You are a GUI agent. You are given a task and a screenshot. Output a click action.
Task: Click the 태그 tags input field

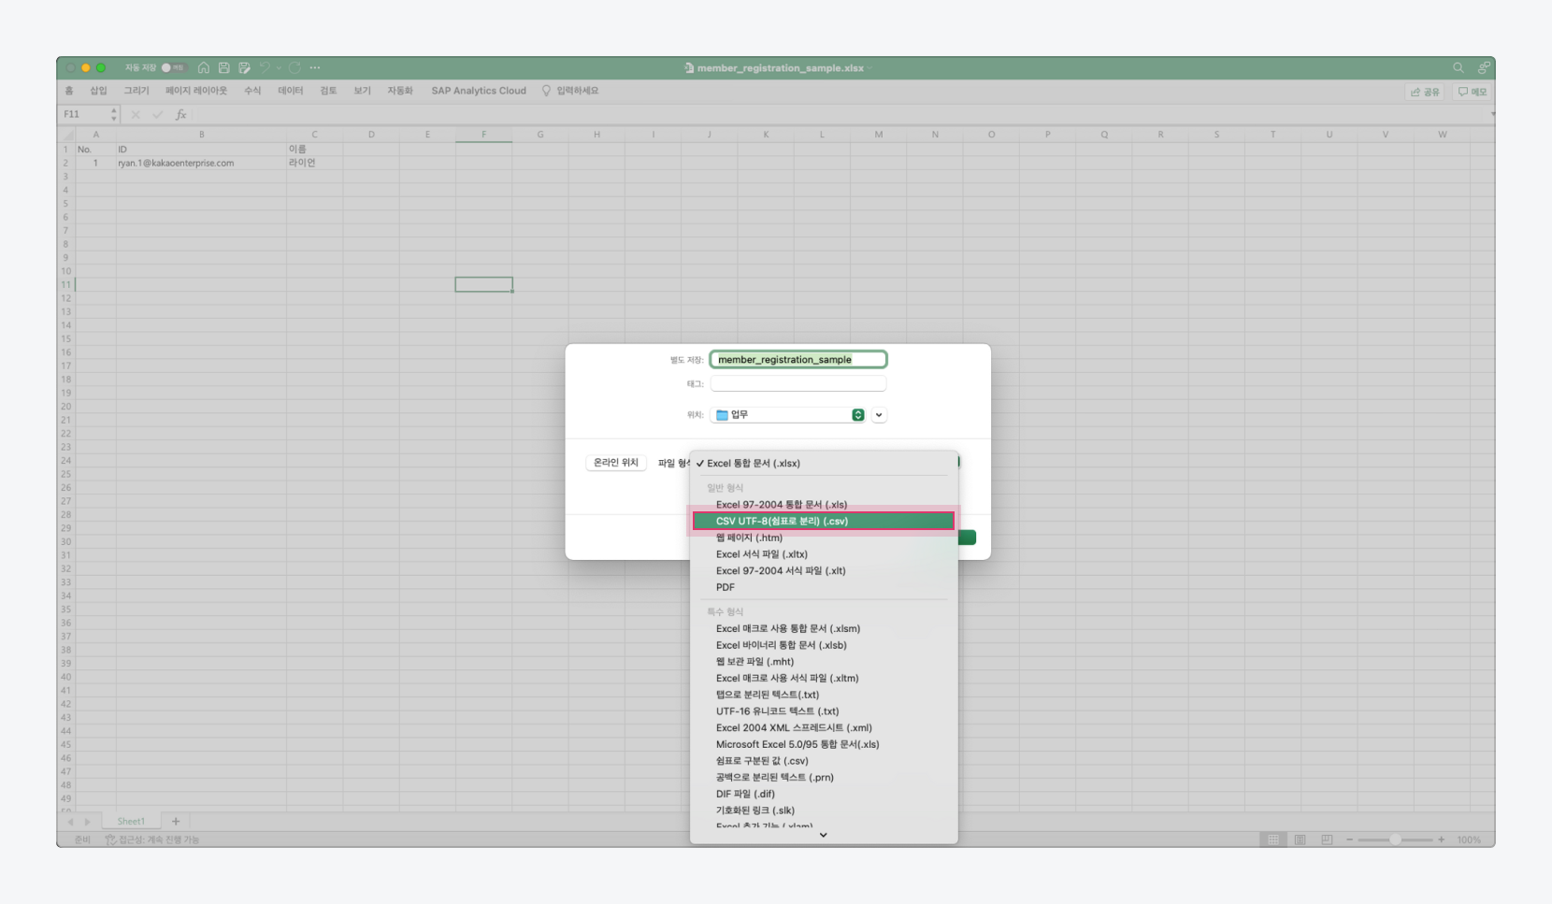[x=798, y=384]
